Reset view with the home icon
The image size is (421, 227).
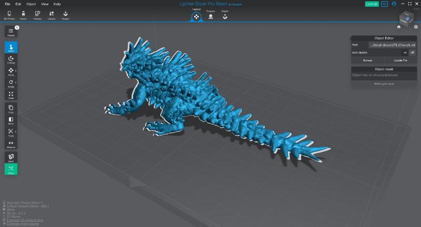(399, 27)
